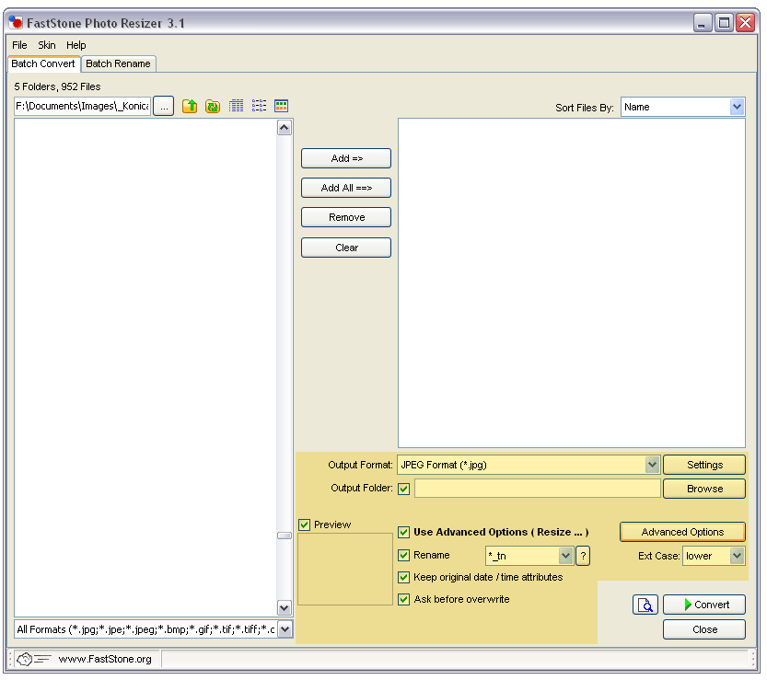Switch to the Batch Rename tab
This screenshot has height=680, width=767.
pyautogui.click(x=118, y=63)
